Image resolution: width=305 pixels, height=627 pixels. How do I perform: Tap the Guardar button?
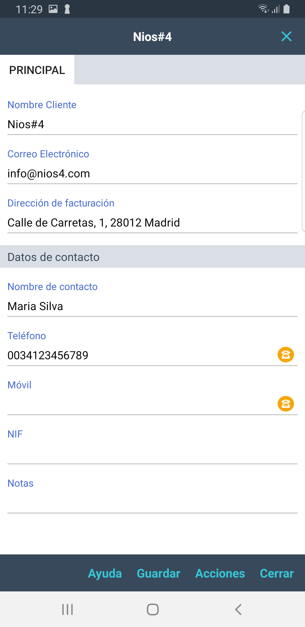(x=158, y=573)
